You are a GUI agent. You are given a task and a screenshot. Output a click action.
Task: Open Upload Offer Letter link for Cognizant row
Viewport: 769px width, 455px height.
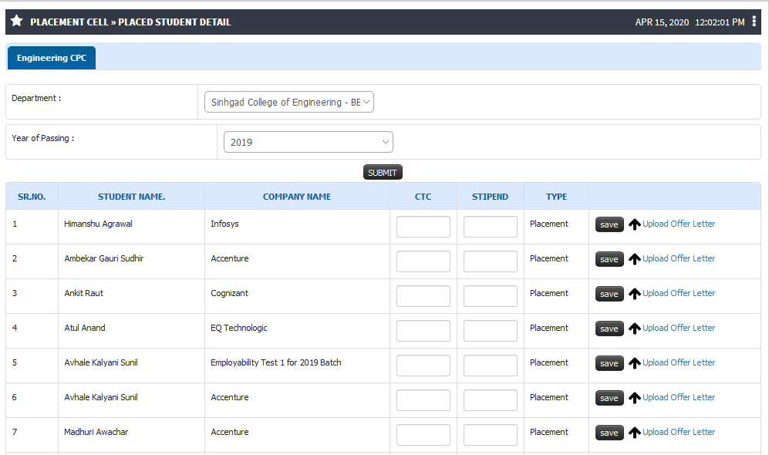pos(679,293)
